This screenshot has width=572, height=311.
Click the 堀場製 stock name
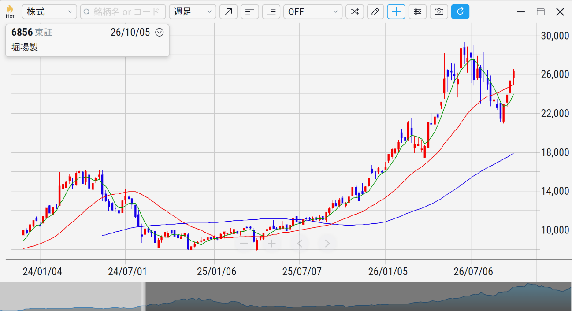click(x=25, y=47)
